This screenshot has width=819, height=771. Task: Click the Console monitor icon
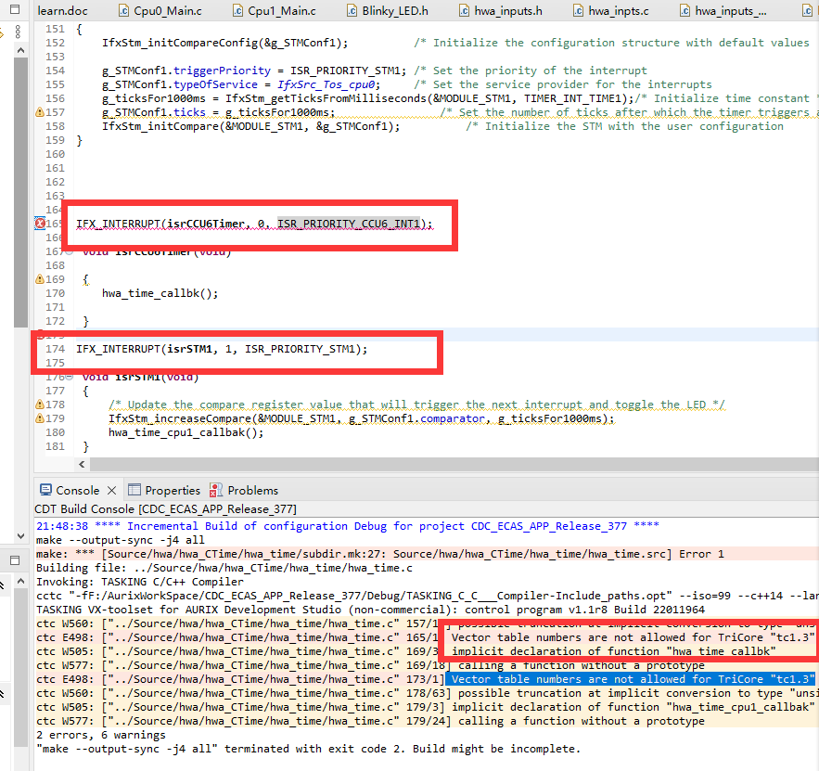[46, 490]
